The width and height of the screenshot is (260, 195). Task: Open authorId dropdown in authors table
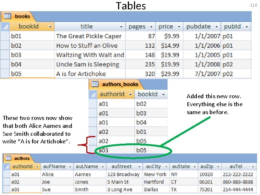pyautogui.click(x=37, y=166)
